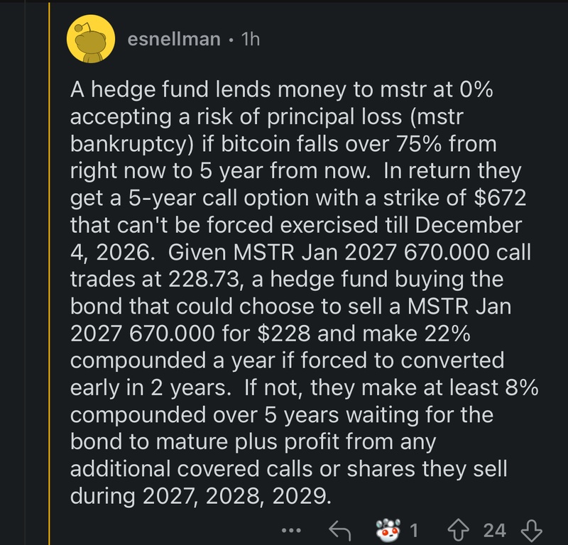Reply to comment using the arrow icon

pos(340,531)
